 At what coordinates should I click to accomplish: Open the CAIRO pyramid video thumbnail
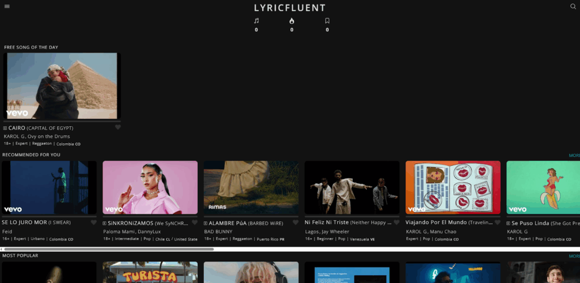tap(62, 85)
